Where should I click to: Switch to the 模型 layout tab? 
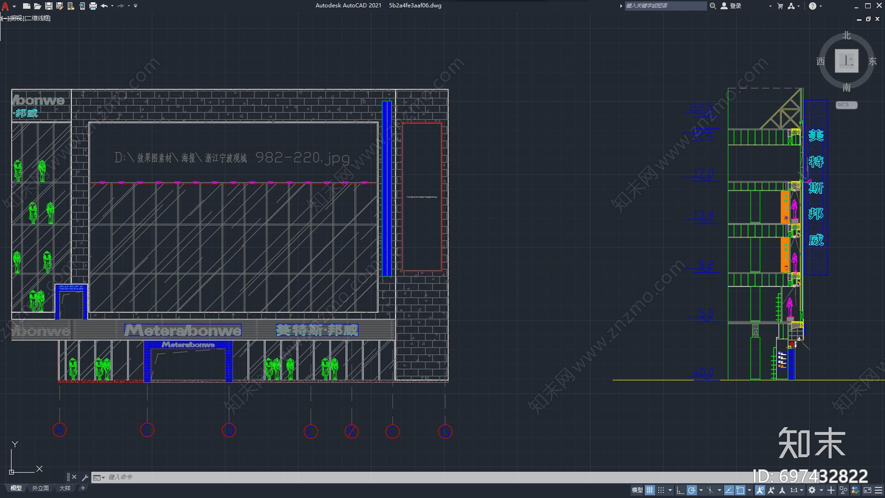(16, 488)
